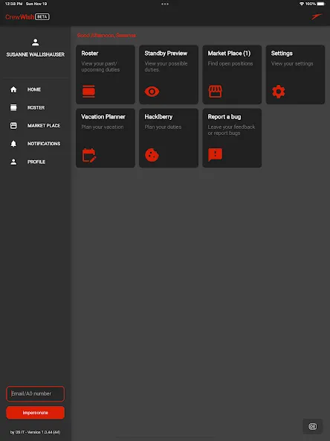Viewport: 330px width, 441px height.
Task: Click the home icon in sidebar
Action: click(13, 89)
